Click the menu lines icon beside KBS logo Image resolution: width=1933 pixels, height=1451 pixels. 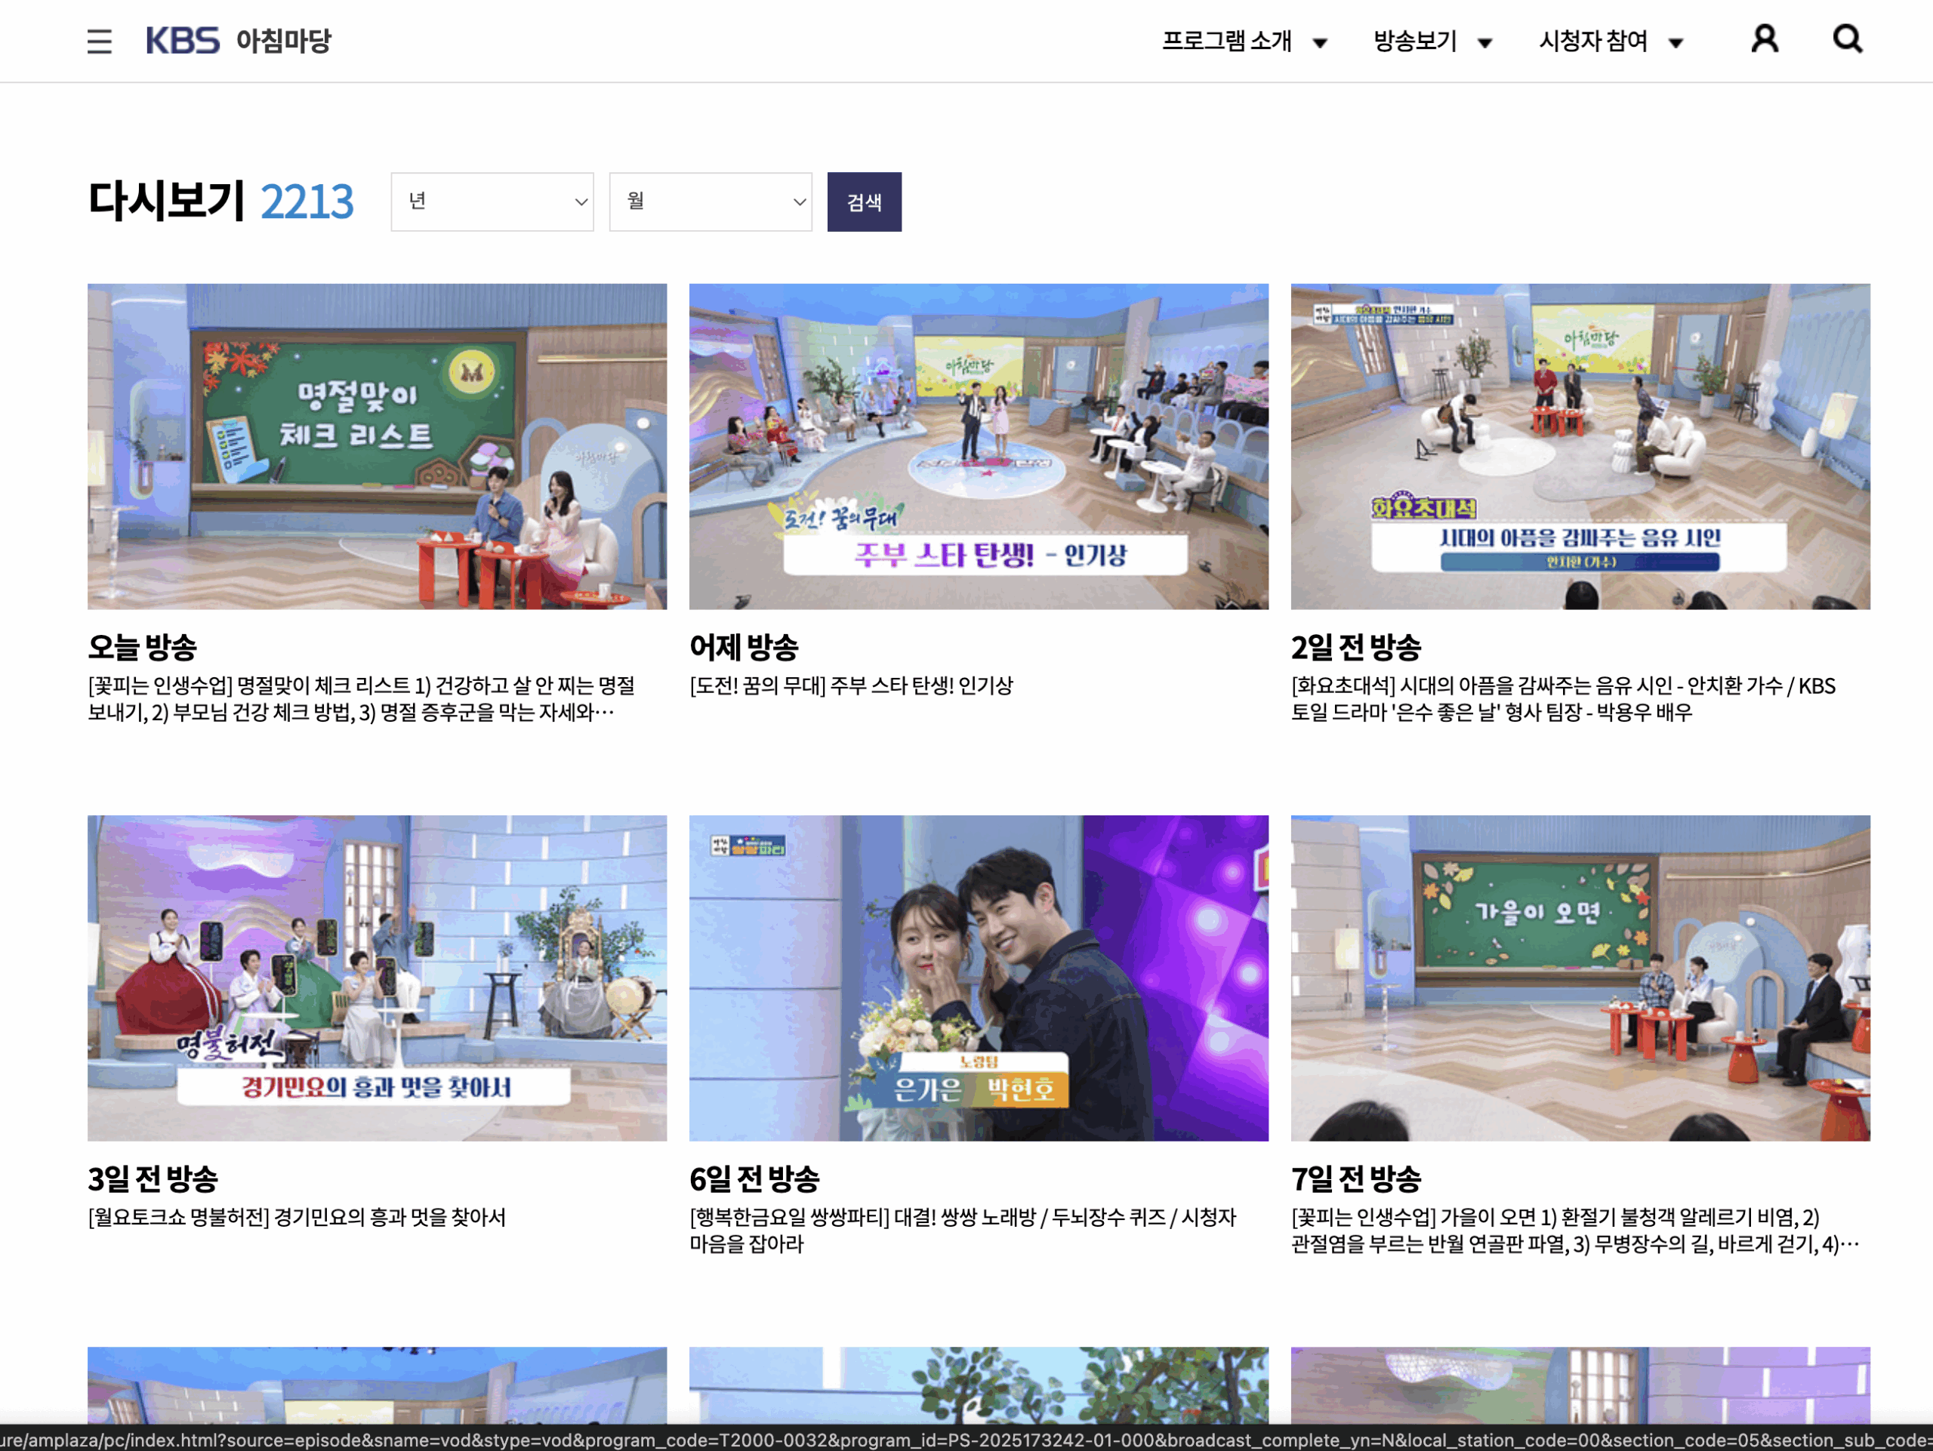pyautogui.click(x=99, y=41)
